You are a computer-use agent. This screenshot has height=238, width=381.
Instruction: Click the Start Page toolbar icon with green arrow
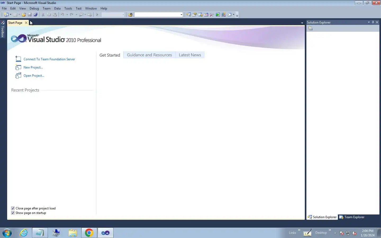pyautogui.click(x=218, y=15)
